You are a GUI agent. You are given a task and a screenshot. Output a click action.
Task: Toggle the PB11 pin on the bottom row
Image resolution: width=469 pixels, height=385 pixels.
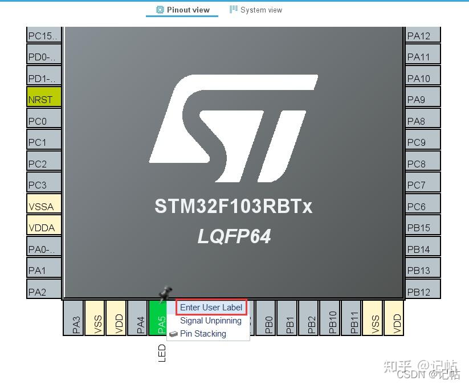352,319
